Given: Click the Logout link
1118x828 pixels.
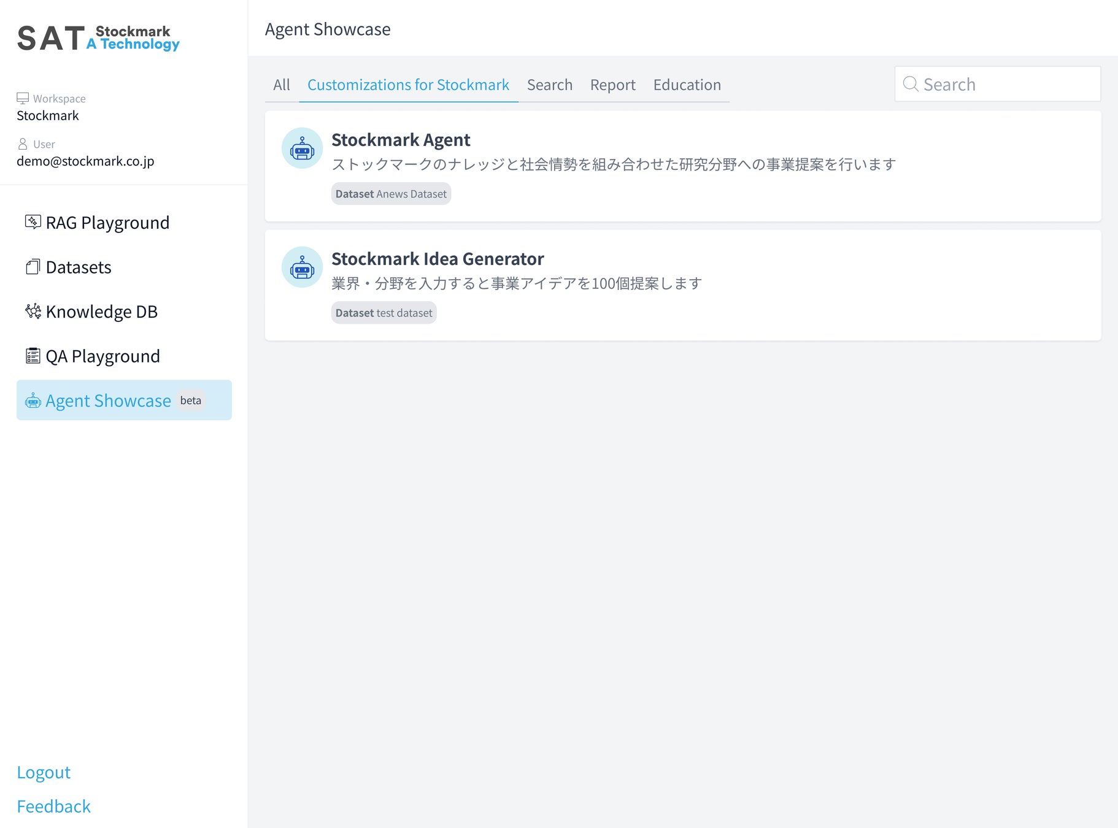Looking at the screenshot, I should (44, 772).
